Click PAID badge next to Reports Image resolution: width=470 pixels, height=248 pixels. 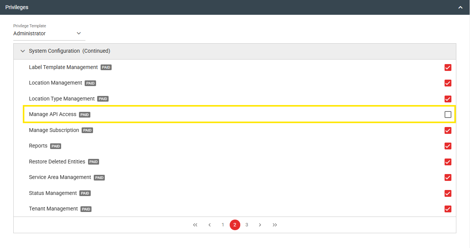tap(56, 146)
